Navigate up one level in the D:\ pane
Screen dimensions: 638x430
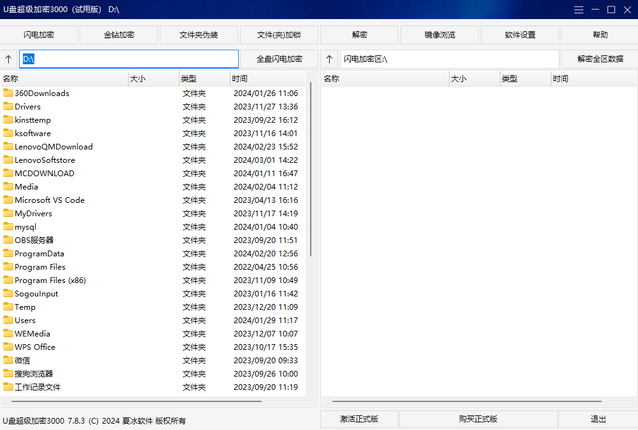pyautogui.click(x=8, y=59)
